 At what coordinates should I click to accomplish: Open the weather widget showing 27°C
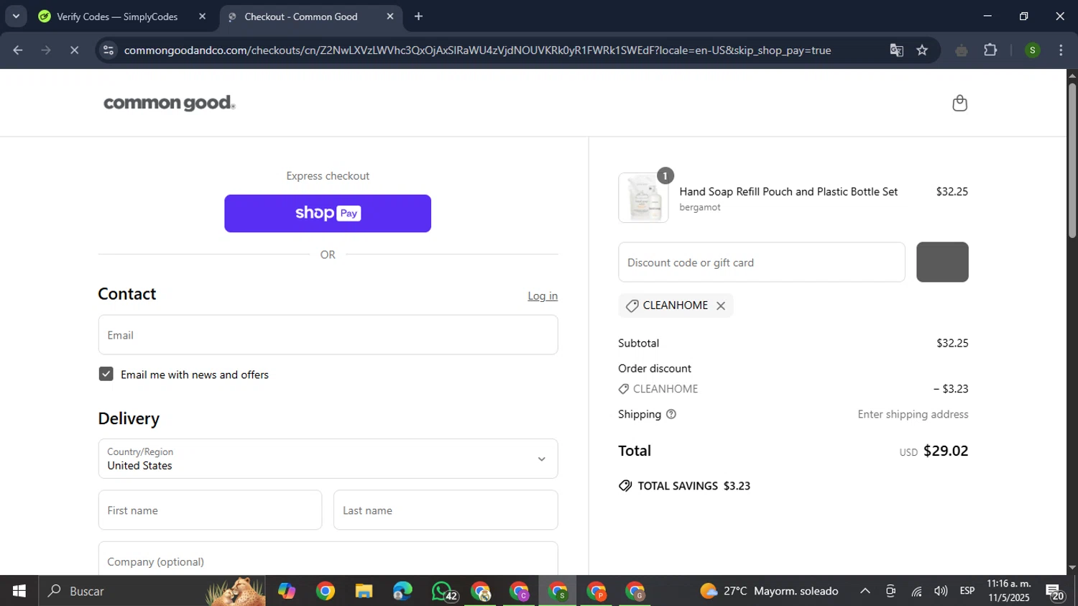pyautogui.click(x=770, y=591)
